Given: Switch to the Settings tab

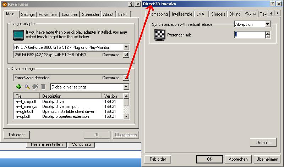Looking at the screenshot, I should pos(28,15).
